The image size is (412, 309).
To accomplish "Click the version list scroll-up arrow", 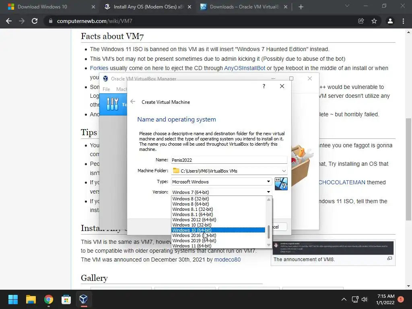I will pyautogui.click(x=268, y=200).
